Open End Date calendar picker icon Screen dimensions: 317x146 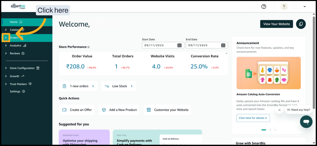pos(223,45)
